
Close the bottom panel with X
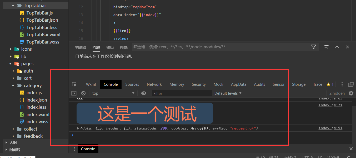(348, 47)
